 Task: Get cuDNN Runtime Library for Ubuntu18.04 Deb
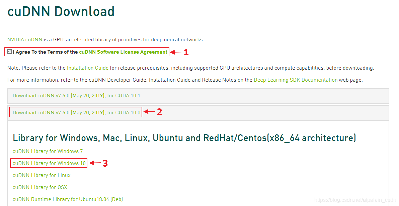[68, 199]
